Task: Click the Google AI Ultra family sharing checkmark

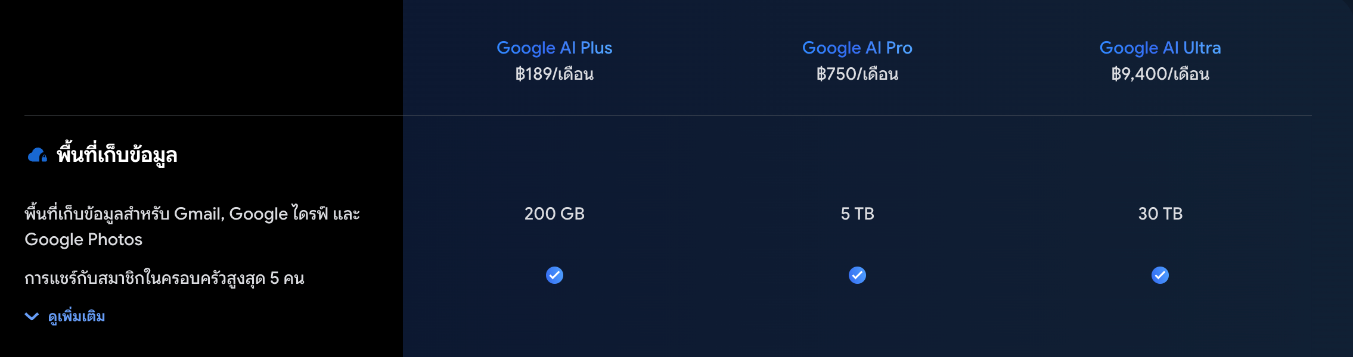Action: click(1160, 275)
